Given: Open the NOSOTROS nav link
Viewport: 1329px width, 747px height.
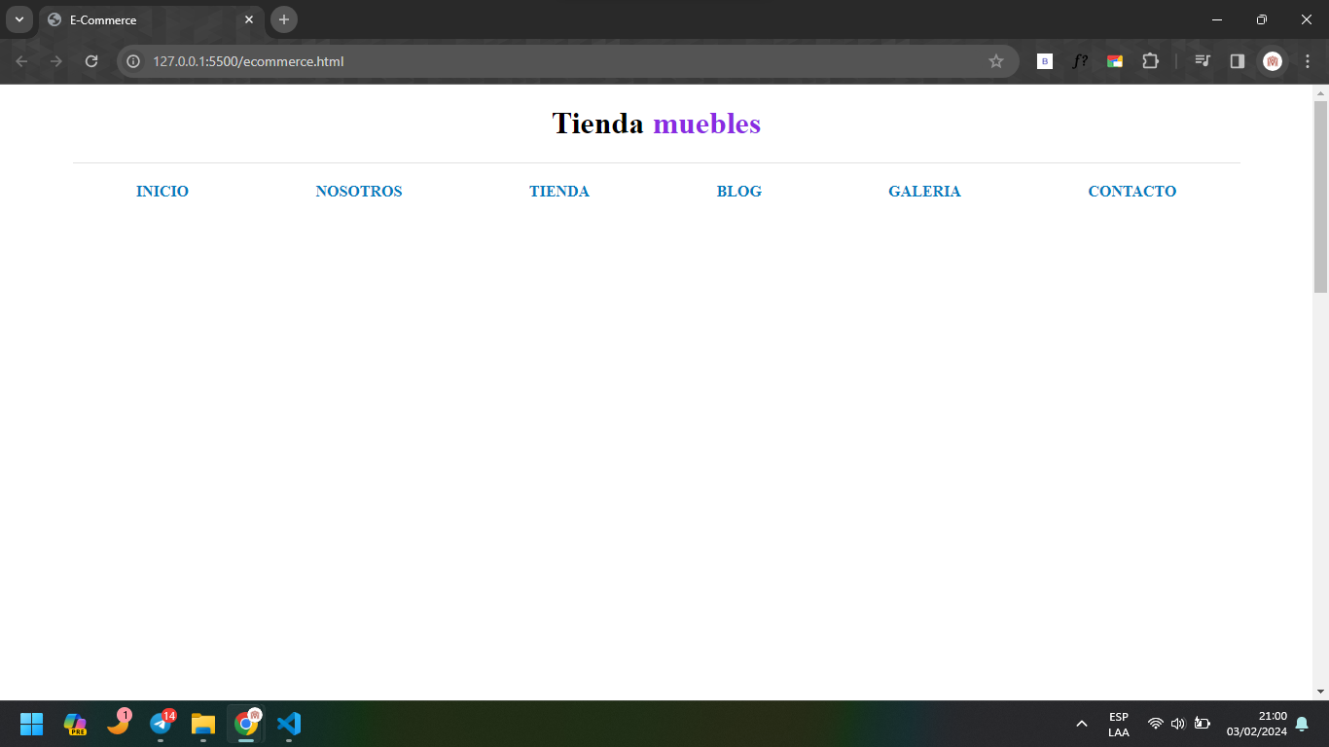Looking at the screenshot, I should (x=359, y=192).
